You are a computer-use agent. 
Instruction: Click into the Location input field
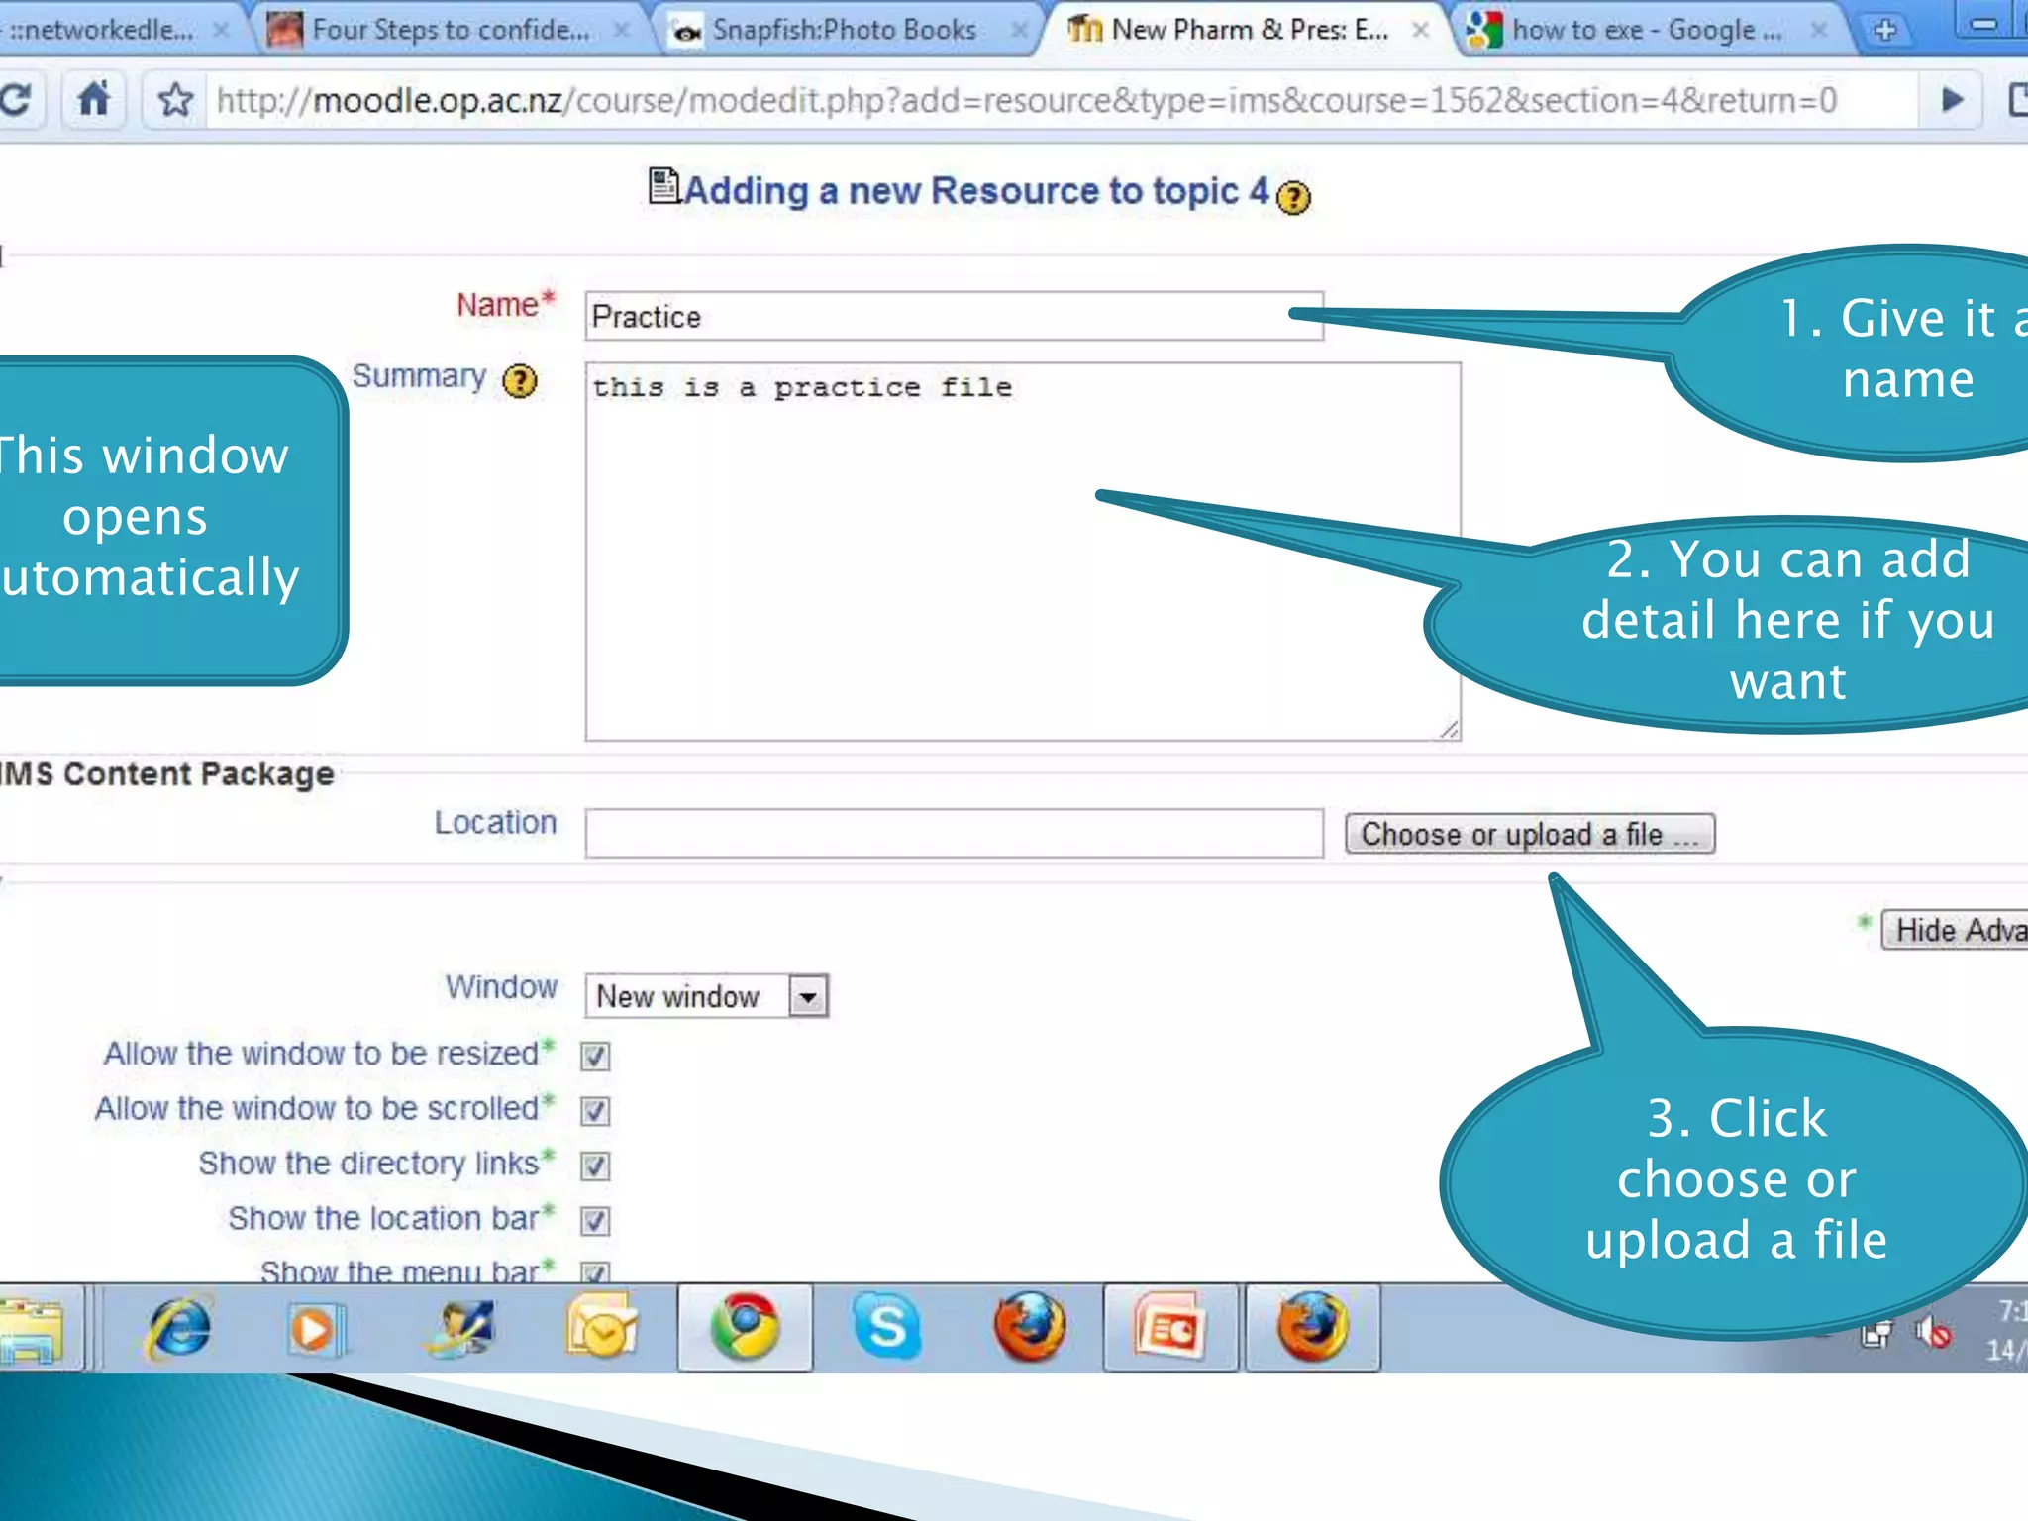(955, 833)
